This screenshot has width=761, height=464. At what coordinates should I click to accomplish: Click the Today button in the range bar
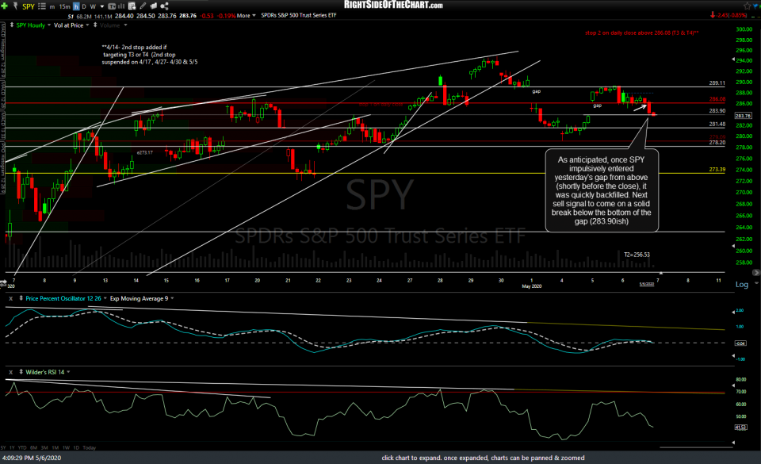89,448
